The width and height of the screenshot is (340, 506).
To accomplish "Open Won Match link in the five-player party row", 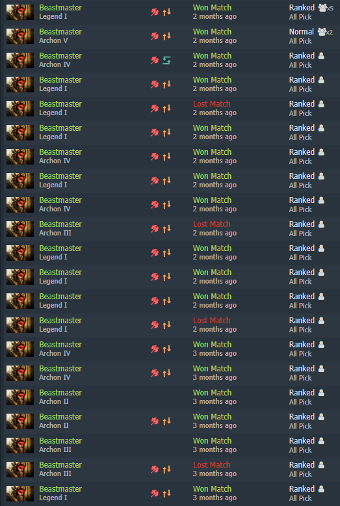I will click(x=212, y=8).
